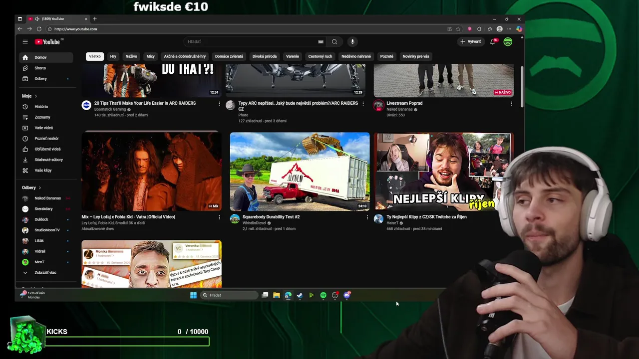The width and height of the screenshot is (639, 359).
Task: Open Shorts in the sidebar
Action: point(45,68)
